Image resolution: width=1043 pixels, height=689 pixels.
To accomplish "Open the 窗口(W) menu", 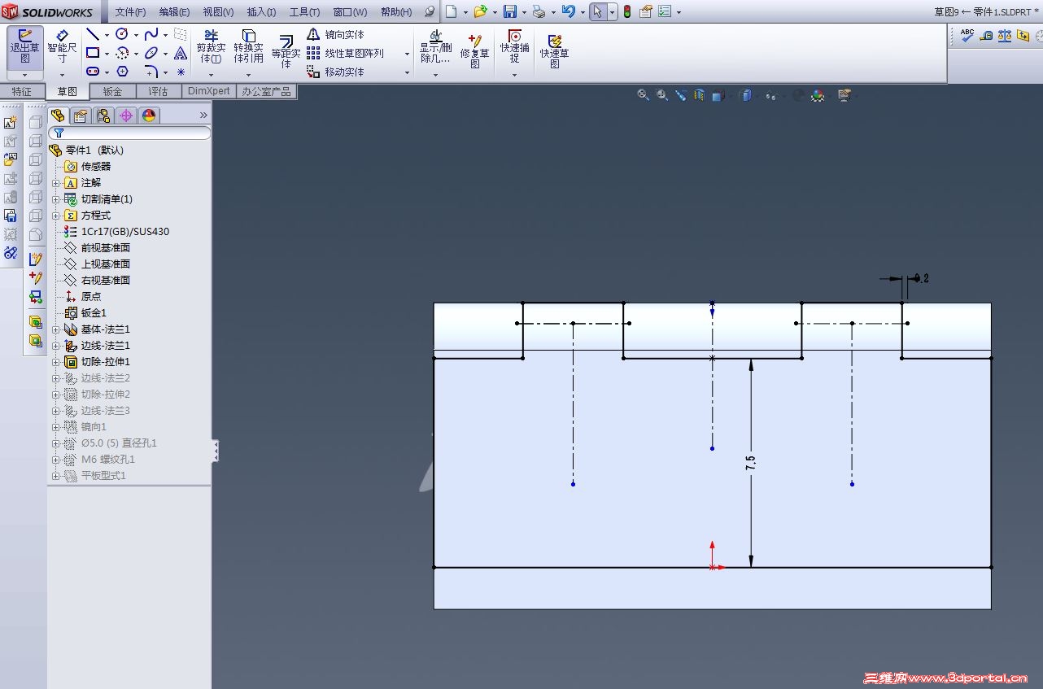I will click(x=350, y=12).
